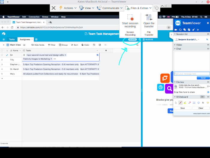Click the Send chat button
The image size is (210, 158).
[x=203, y=78]
